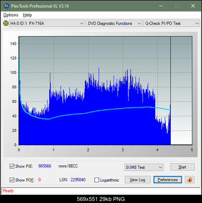202x203 pixels.
Task: Close the PlexTools window
Action: pyautogui.click(x=193, y=6)
